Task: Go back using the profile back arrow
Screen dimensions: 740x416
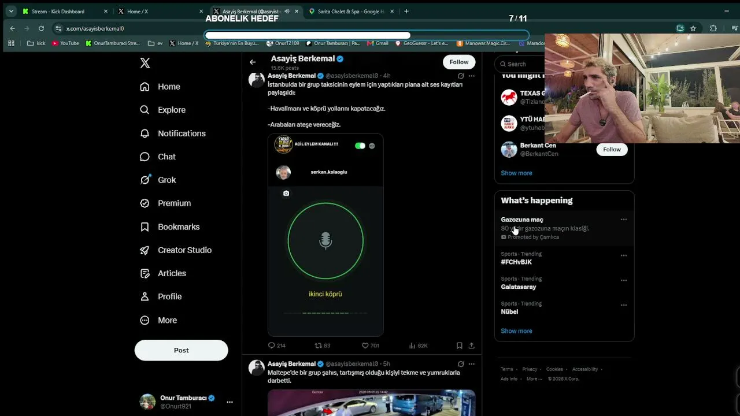Action: (253, 62)
